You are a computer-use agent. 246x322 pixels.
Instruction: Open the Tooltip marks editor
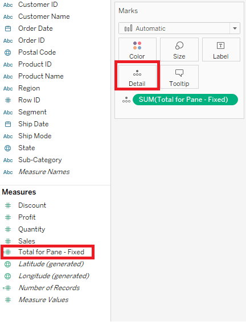[x=179, y=77]
